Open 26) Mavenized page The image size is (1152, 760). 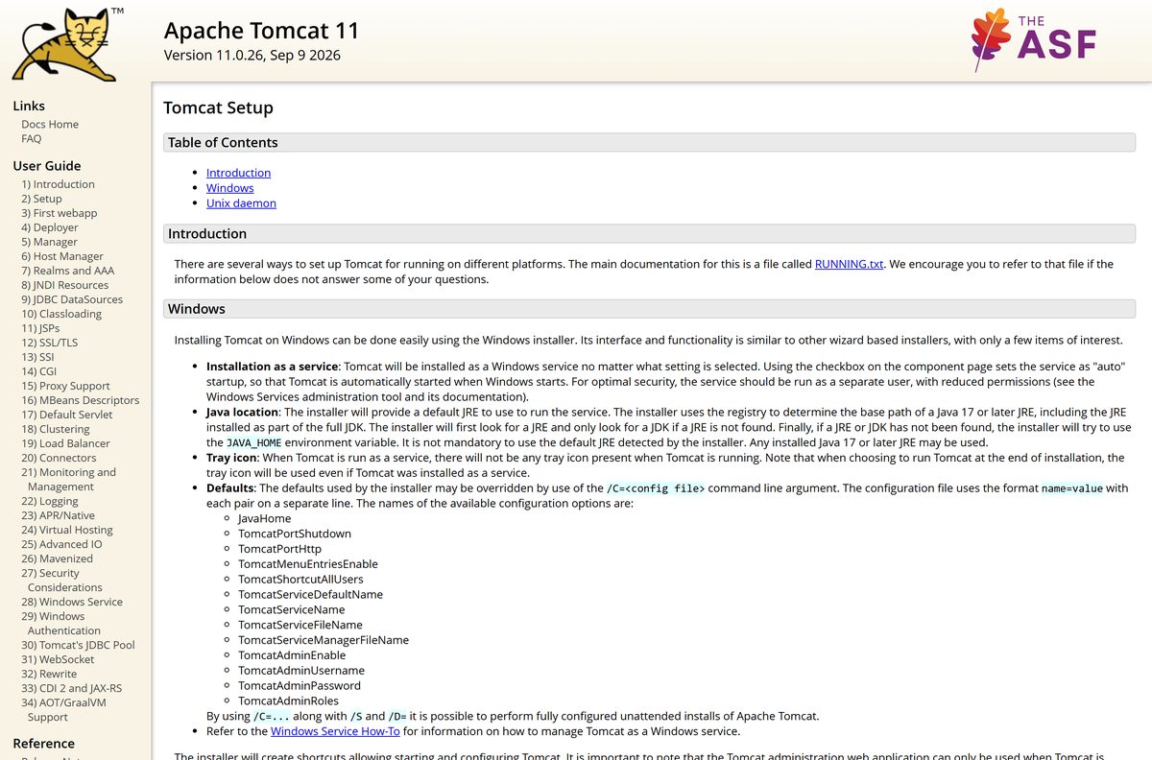(x=57, y=558)
